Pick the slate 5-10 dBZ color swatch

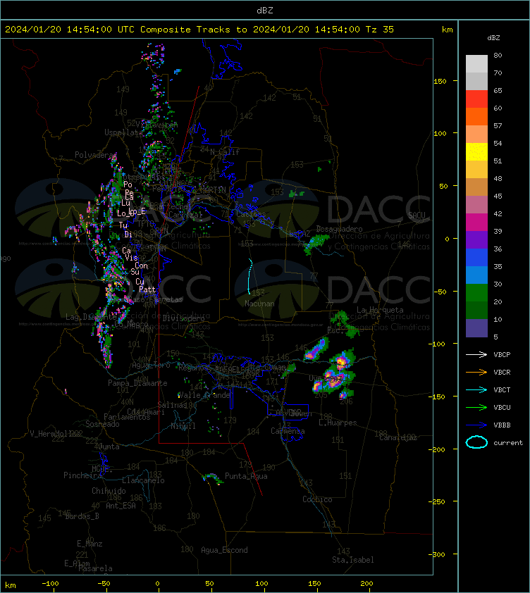pos(476,328)
